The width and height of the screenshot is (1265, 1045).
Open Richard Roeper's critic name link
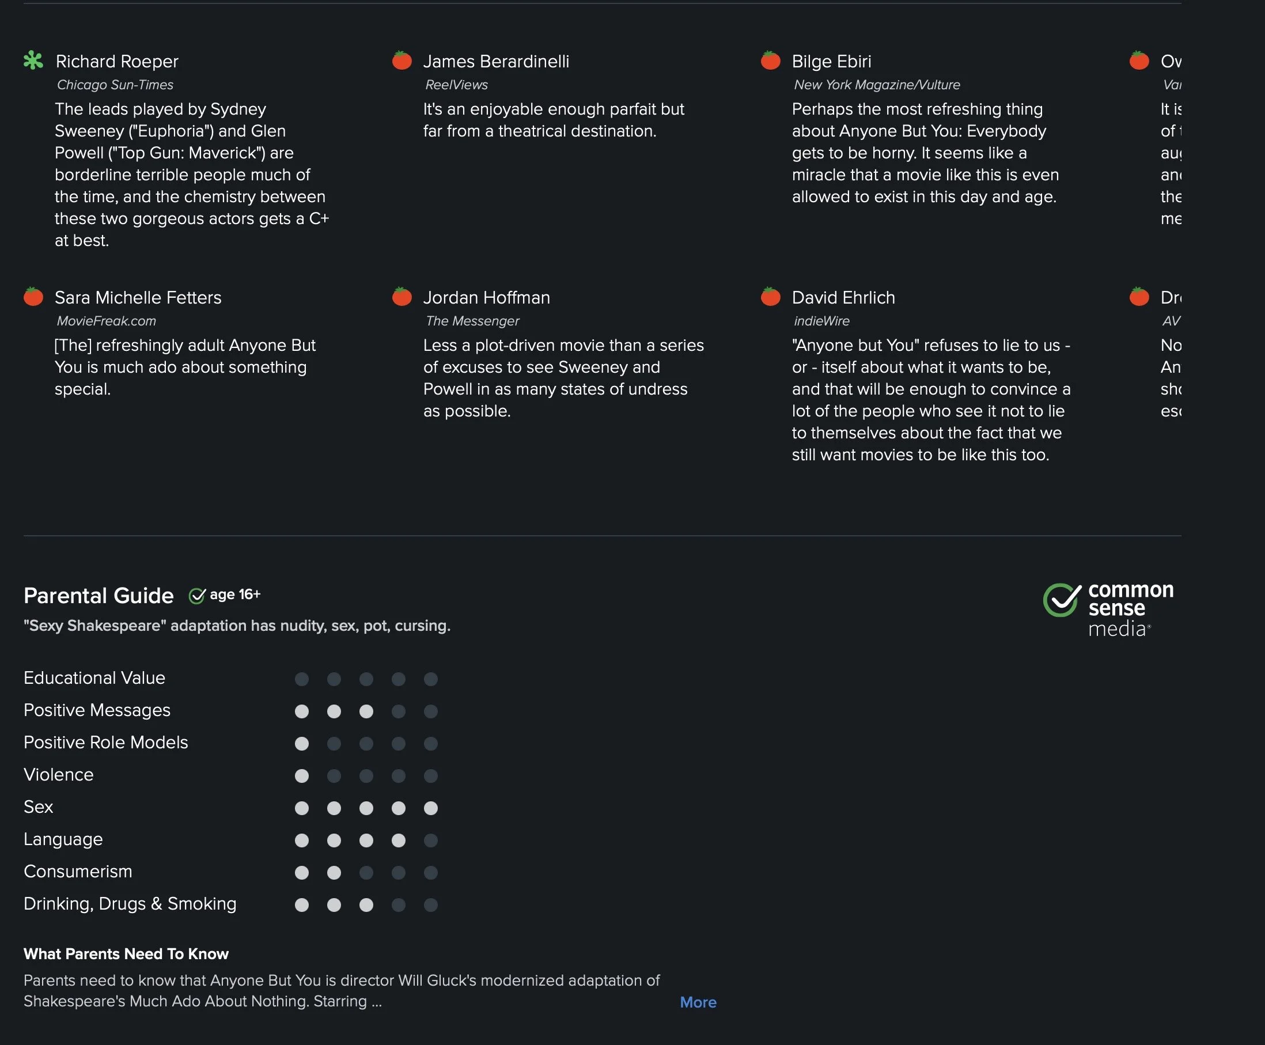pyautogui.click(x=117, y=62)
